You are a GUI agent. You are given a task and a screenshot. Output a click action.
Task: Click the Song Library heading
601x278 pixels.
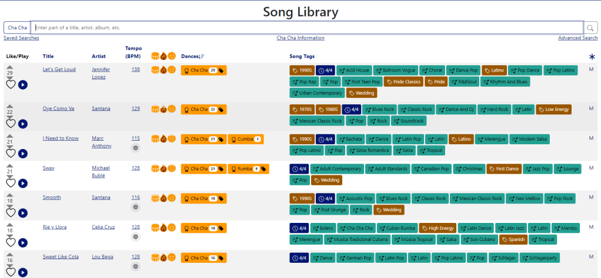tap(300, 12)
